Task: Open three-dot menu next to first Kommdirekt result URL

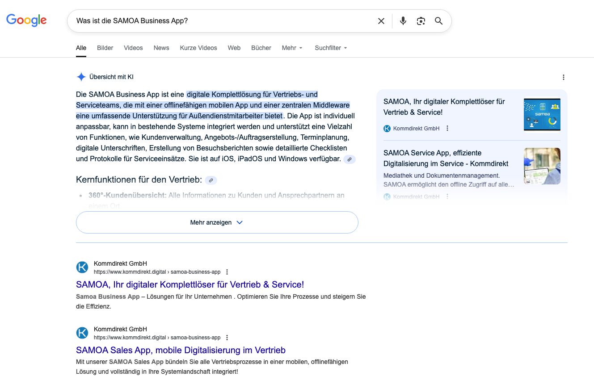Action: coord(227,272)
